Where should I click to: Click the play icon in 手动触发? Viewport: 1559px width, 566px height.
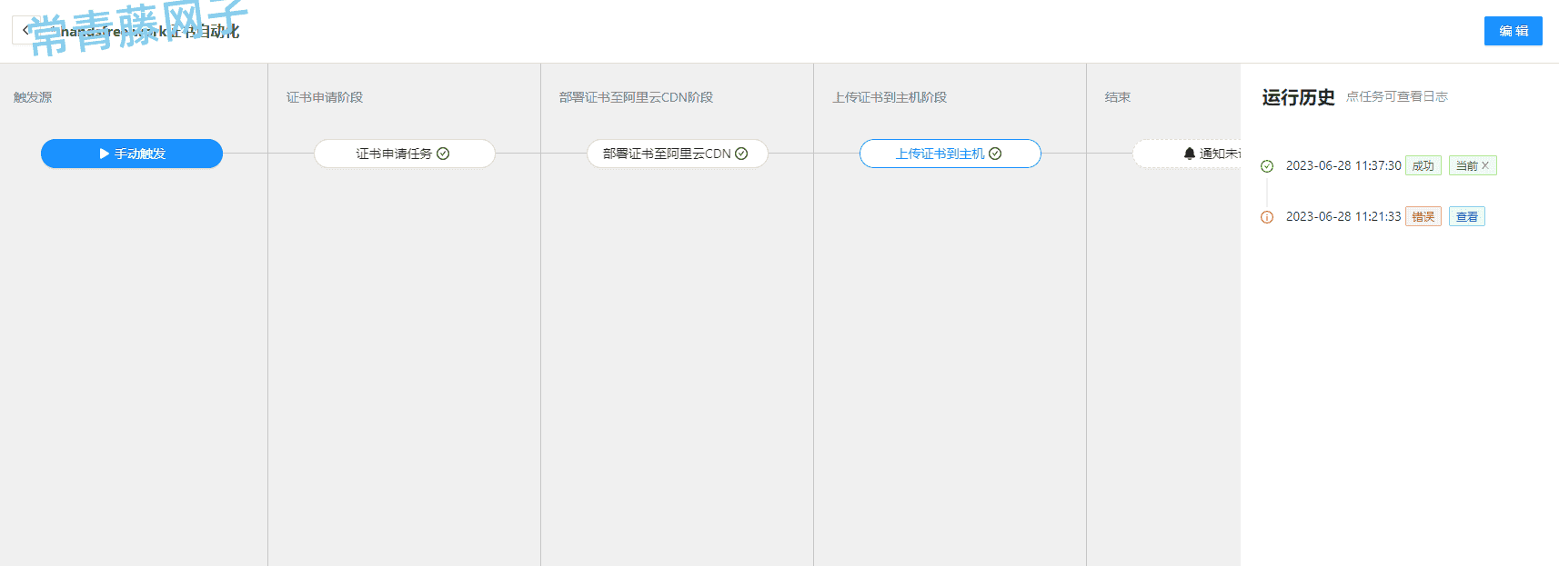tap(104, 154)
